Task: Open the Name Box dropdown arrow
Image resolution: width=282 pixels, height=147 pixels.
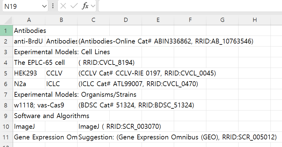Action: pos(44,6)
